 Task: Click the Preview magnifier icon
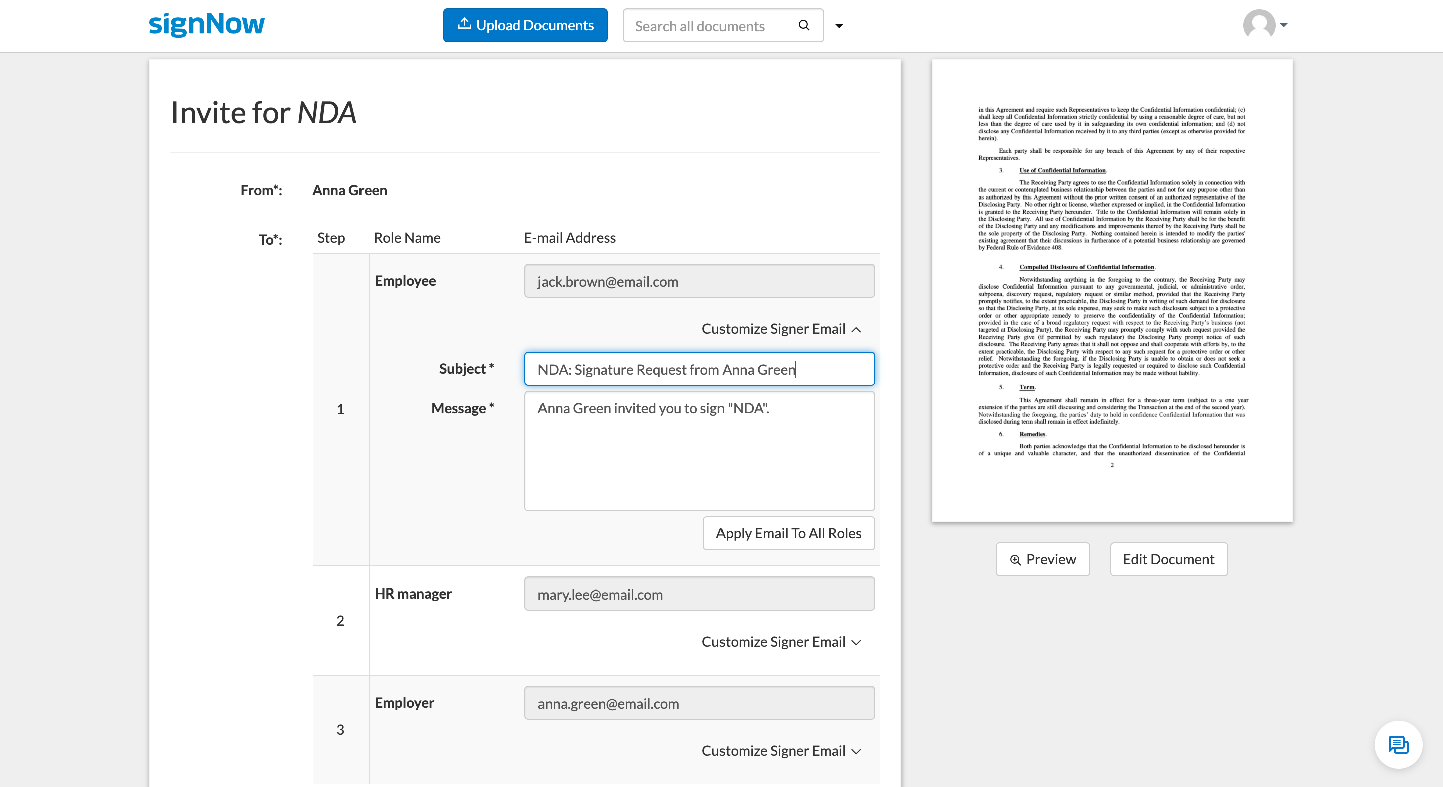click(x=1016, y=559)
